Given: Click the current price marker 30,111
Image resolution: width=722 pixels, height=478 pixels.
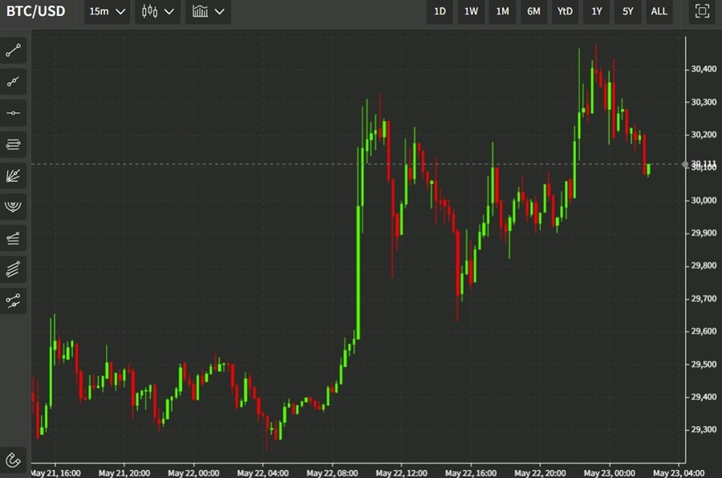Looking at the screenshot, I should [x=704, y=163].
